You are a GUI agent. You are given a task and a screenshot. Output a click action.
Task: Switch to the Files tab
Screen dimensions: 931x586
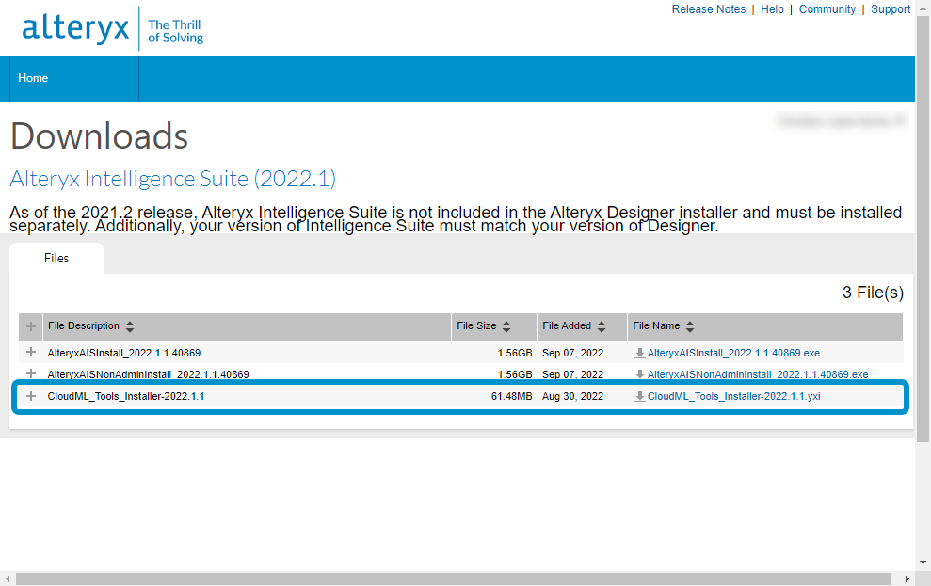coord(56,258)
